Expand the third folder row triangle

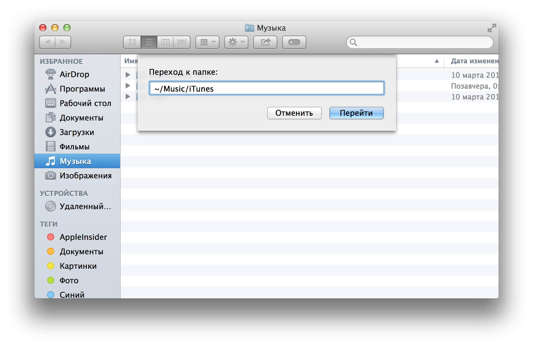(128, 96)
